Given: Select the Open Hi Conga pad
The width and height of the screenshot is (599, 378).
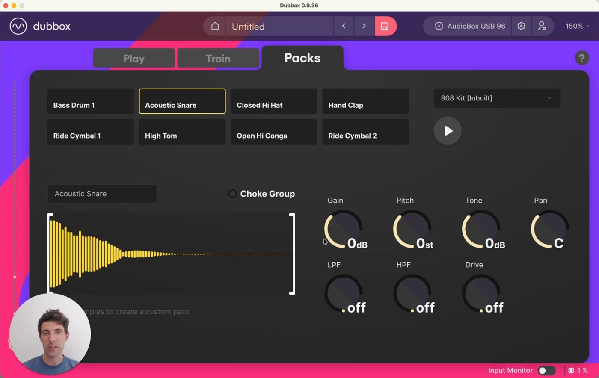Looking at the screenshot, I should click(274, 132).
